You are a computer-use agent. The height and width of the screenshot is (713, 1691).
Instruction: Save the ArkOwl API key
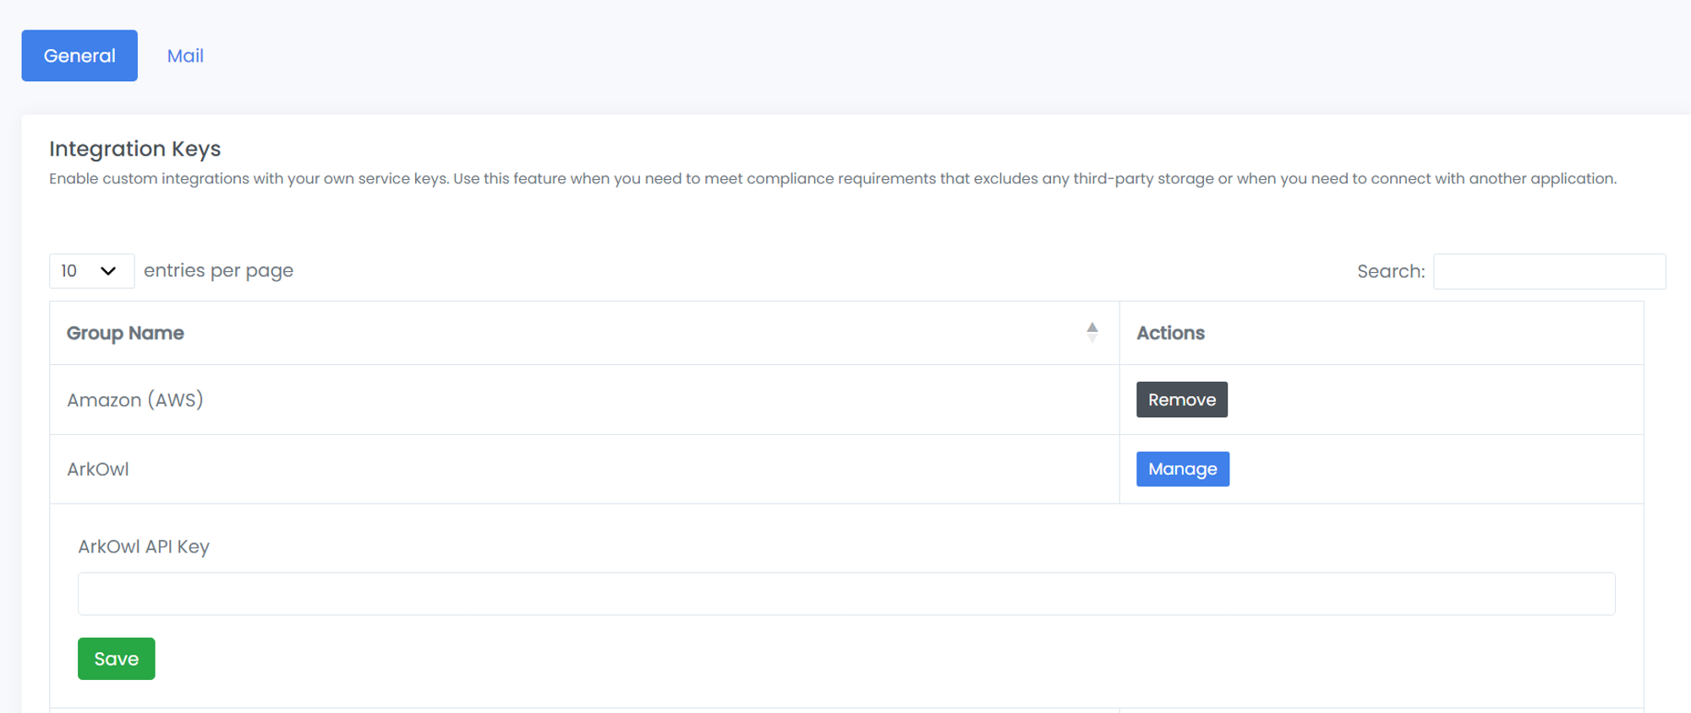pyautogui.click(x=117, y=659)
